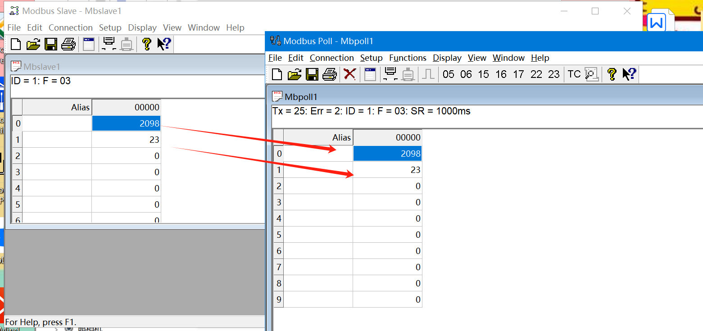This screenshot has width=703, height=331.
Task: Click the 00000 column header in Mbpoll1
Action: coord(387,137)
